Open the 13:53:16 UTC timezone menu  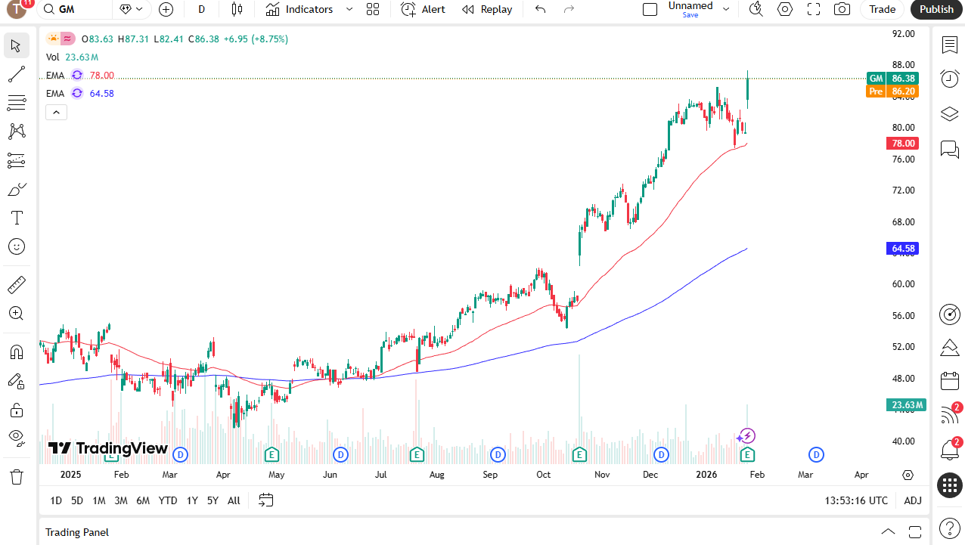tap(856, 500)
